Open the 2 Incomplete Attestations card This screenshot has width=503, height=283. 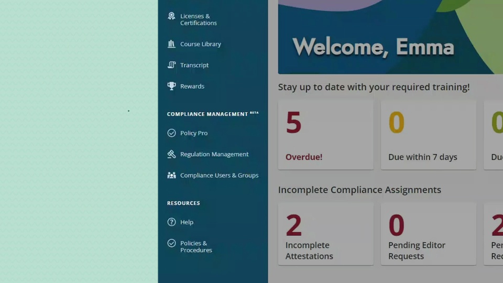click(325, 234)
